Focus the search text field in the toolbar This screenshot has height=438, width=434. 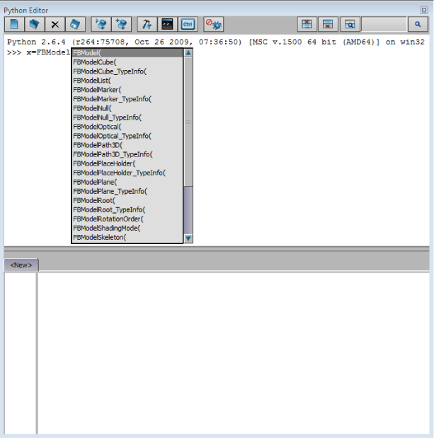tap(384, 24)
